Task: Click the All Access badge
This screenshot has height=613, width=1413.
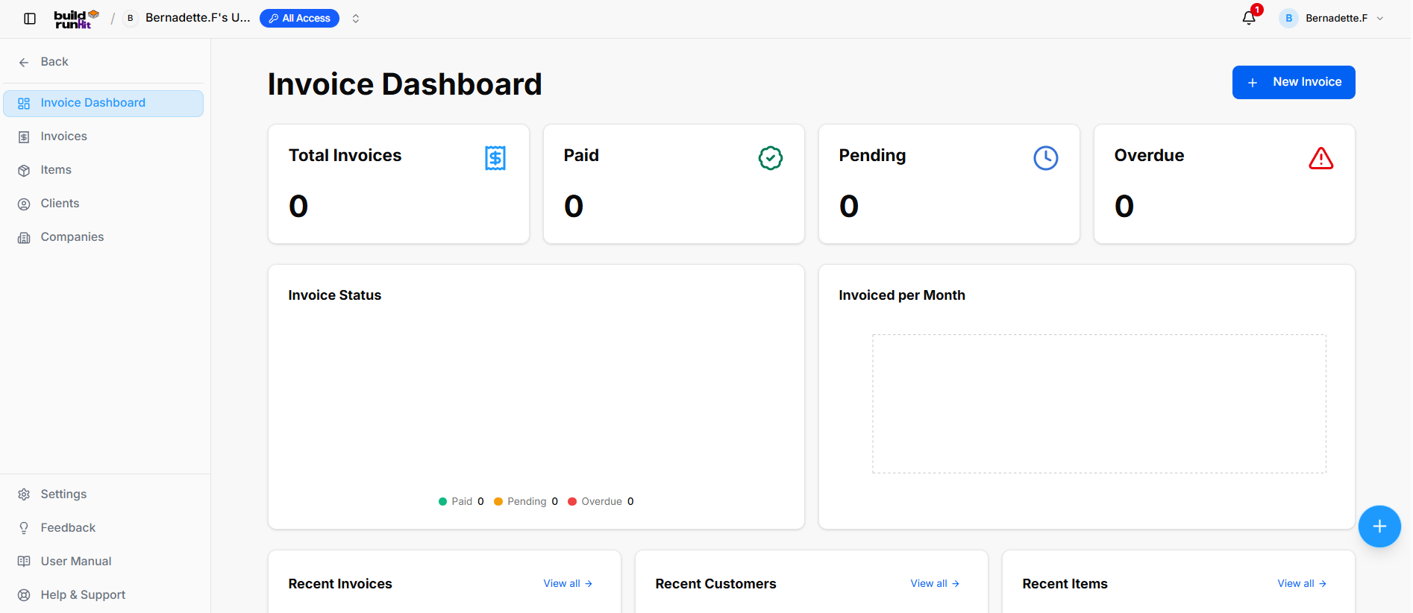Action: (x=299, y=19)
